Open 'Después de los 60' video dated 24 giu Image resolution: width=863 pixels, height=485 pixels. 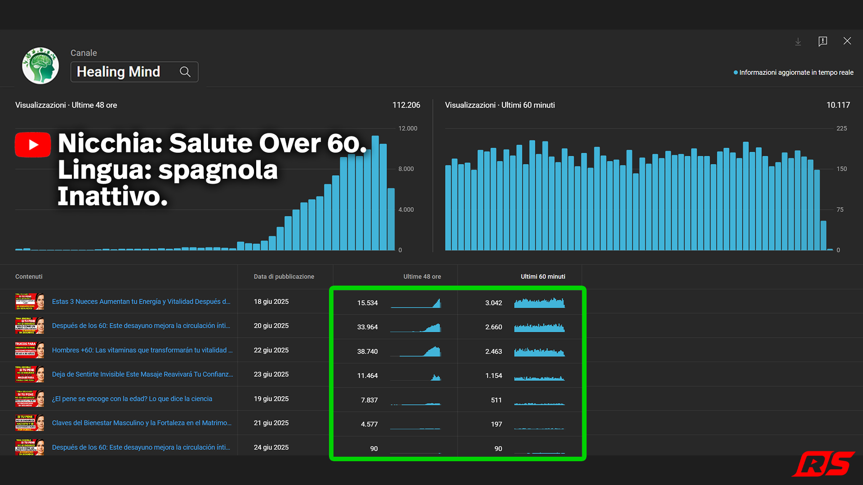141,447
